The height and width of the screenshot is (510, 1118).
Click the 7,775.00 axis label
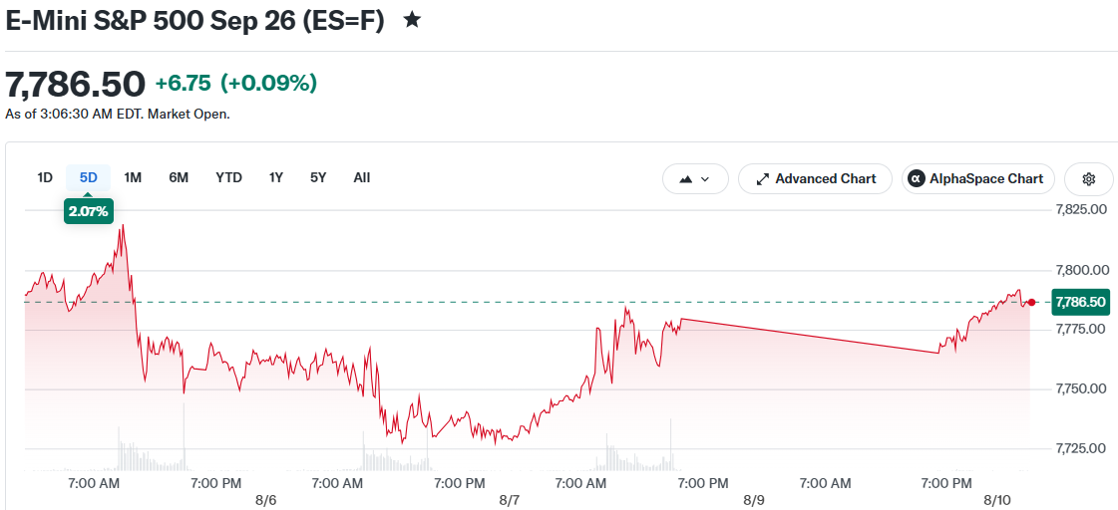1080,329
